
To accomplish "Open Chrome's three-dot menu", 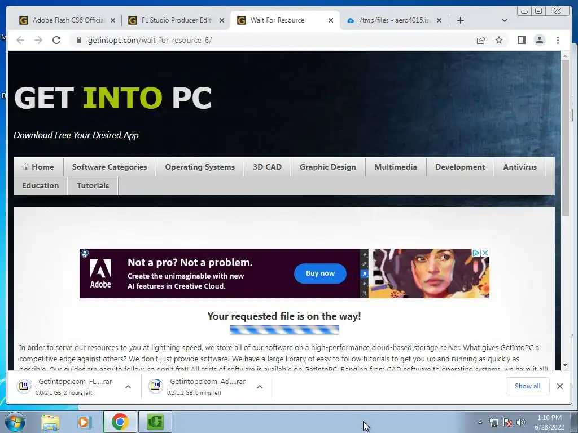I will [x=558, y=40].
